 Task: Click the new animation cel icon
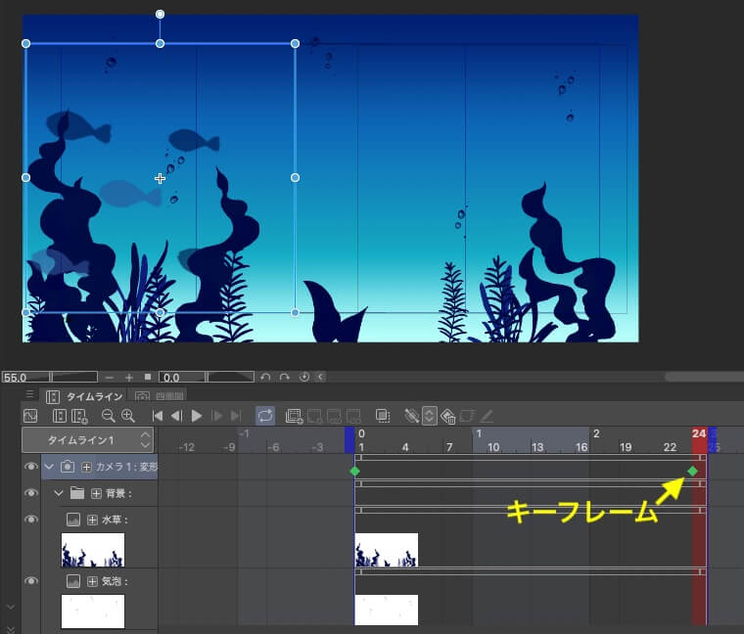[295, 416]
